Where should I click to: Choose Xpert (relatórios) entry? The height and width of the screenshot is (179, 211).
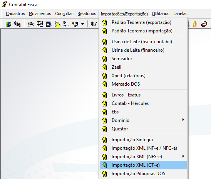click(x=143, y=76)
